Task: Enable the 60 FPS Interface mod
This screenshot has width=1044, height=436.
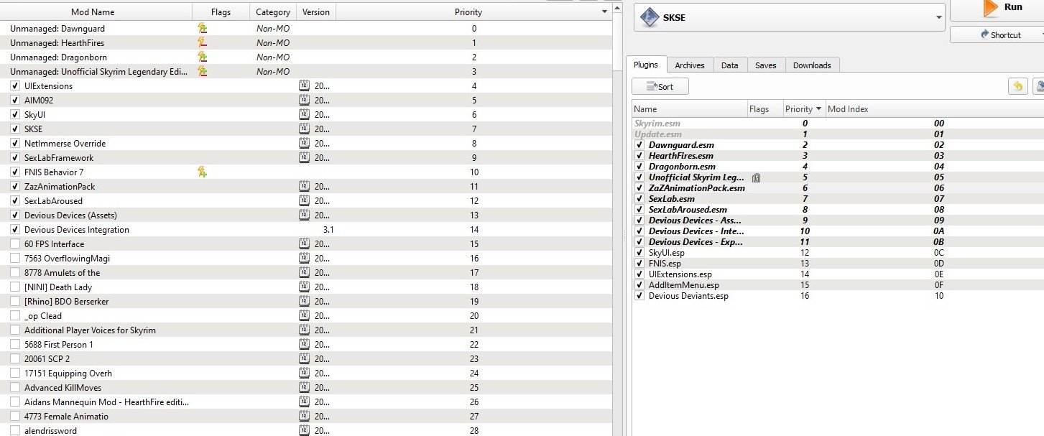Action: [15, 243]
